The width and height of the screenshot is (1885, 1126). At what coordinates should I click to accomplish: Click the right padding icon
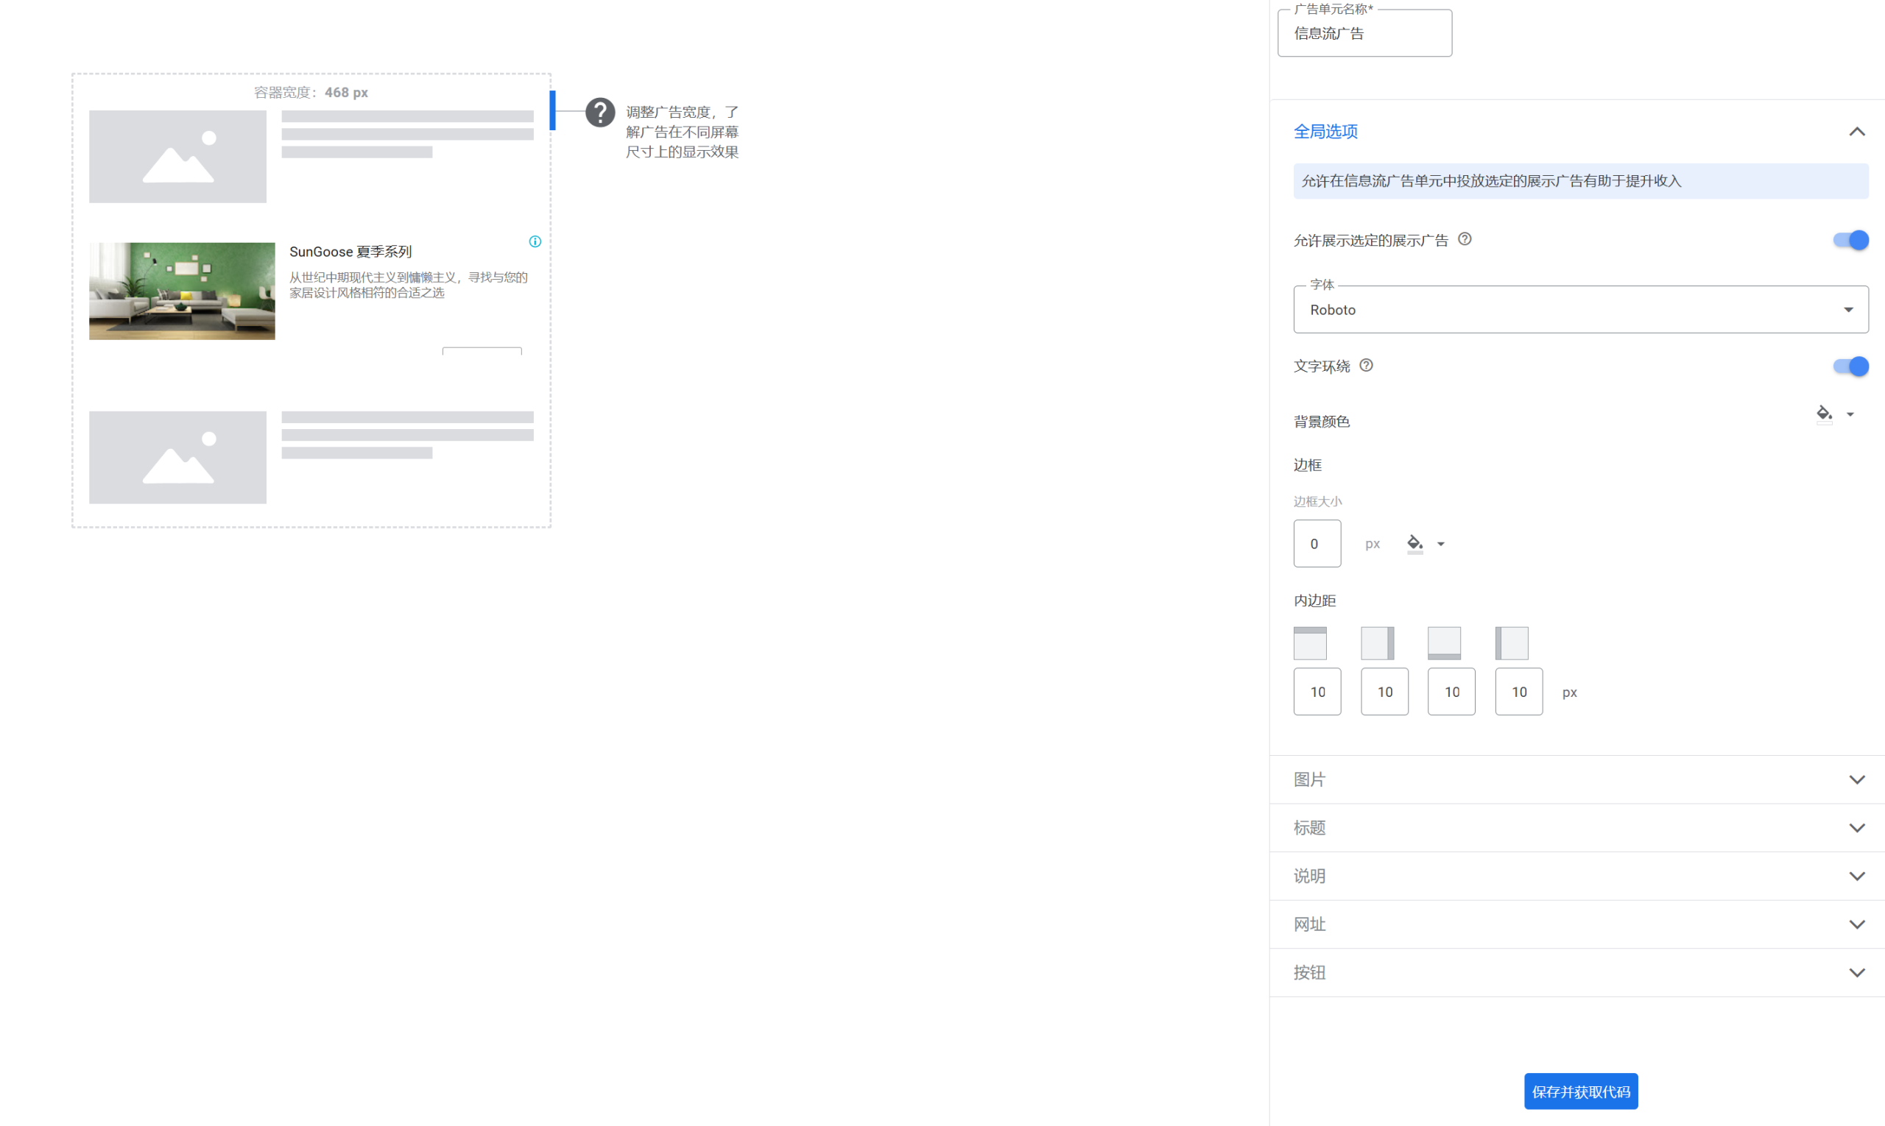[x=1376, y=642]
